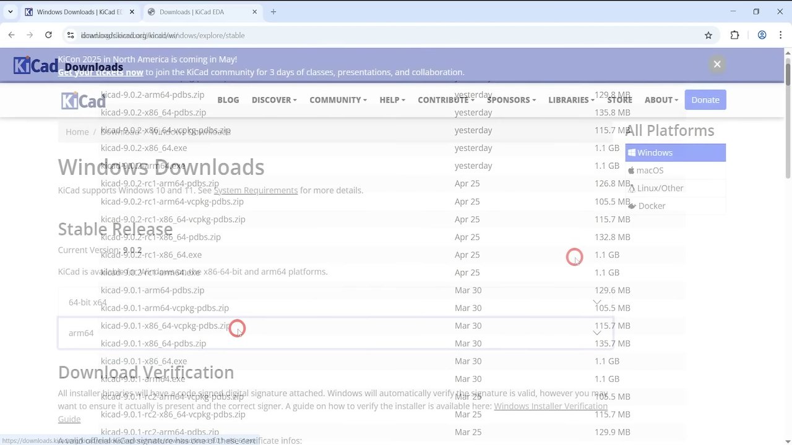Viewport: 792px width, 445px height.
Task: Go to Home in the breadcrumb
Action: point(77,132)
